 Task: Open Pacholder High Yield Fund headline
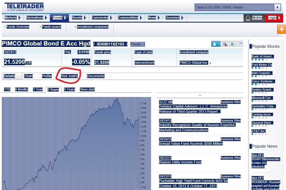tap(193, 183)
